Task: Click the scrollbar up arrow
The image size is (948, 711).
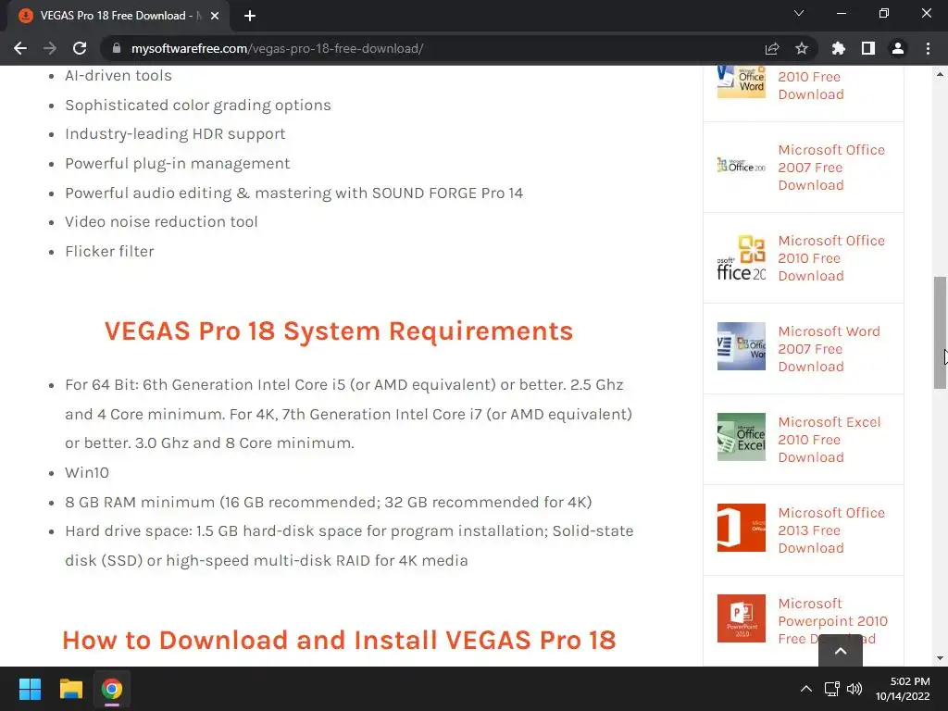Action: click(x=940, y=74)
